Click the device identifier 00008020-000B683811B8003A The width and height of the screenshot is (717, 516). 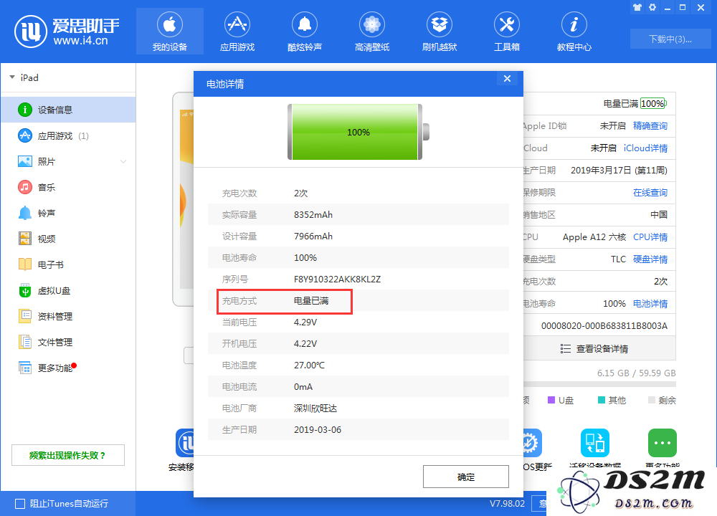tap(604, 325)
